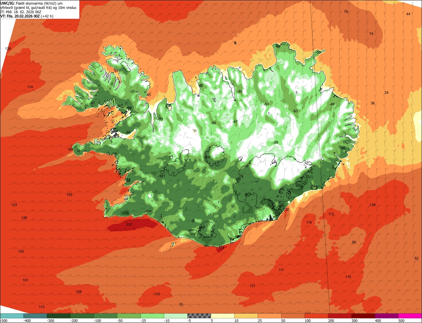
Task: Click the value -97 in the Westfjords
Action: [92, 103]
